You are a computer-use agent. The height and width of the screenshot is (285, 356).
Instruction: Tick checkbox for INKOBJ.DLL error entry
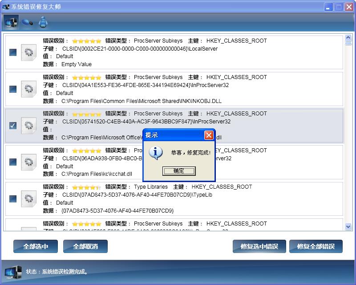point(13,89)
